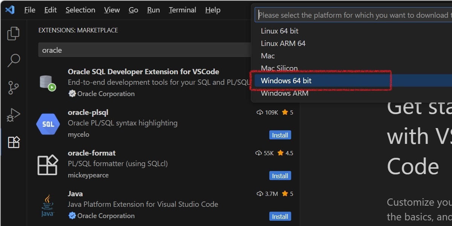Image resolution: width=452 pixels, height=226 pixels.
Task: Open the Explorer view
Action: 14,33
